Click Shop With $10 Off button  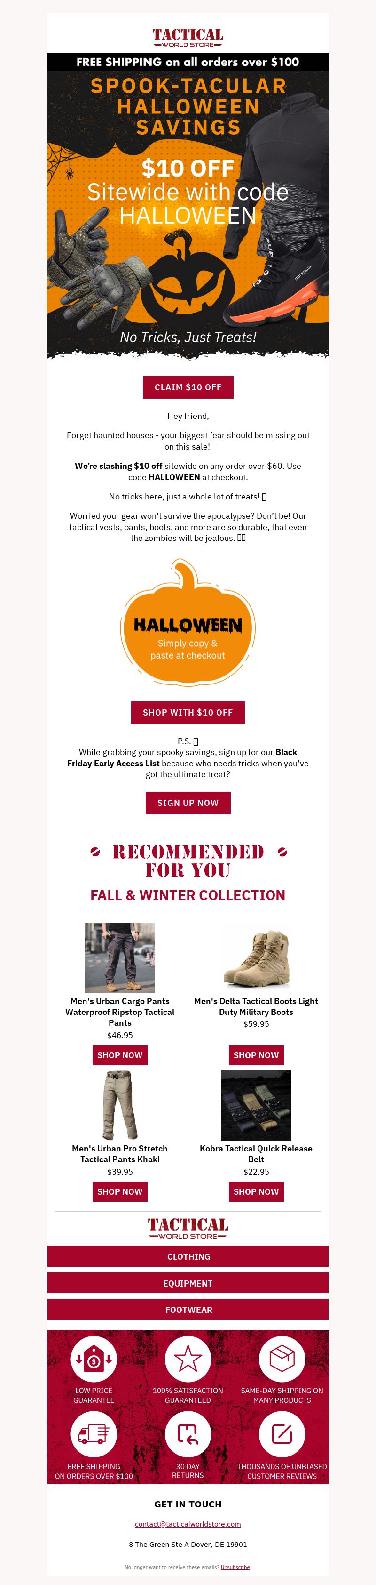point(188,713)
